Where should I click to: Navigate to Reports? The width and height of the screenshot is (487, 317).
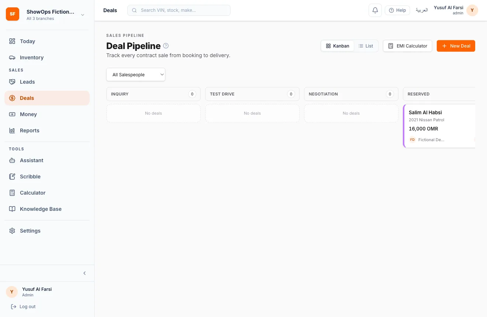[47, 130]
